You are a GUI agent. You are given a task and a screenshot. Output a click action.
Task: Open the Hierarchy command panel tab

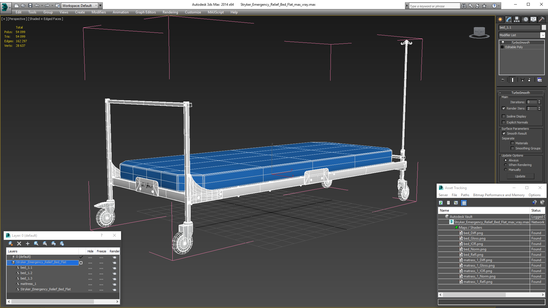pos(517,19)
